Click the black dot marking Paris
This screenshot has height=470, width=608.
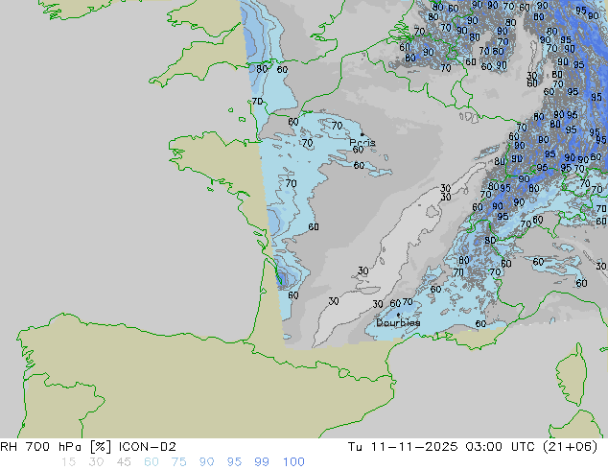(x=362, y=134)
